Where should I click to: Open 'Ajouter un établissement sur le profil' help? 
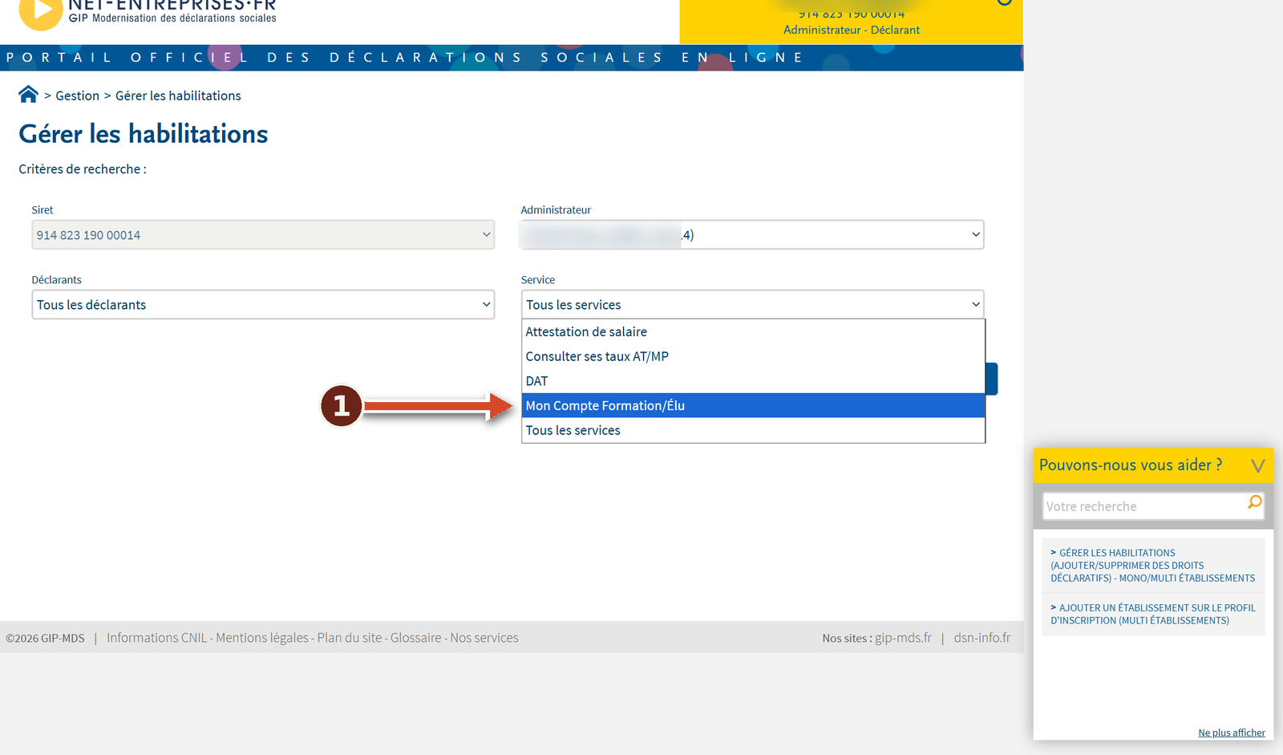(1153, 614)
